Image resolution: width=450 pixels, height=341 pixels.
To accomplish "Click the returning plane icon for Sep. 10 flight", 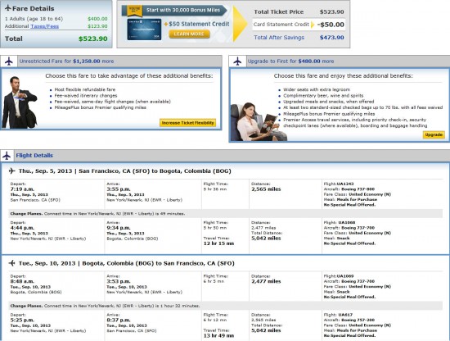I will 11,263.
